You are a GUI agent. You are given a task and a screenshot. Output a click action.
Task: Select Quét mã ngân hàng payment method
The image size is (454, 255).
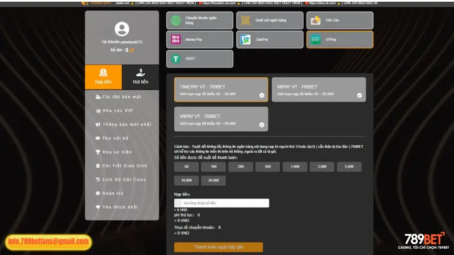270,20
